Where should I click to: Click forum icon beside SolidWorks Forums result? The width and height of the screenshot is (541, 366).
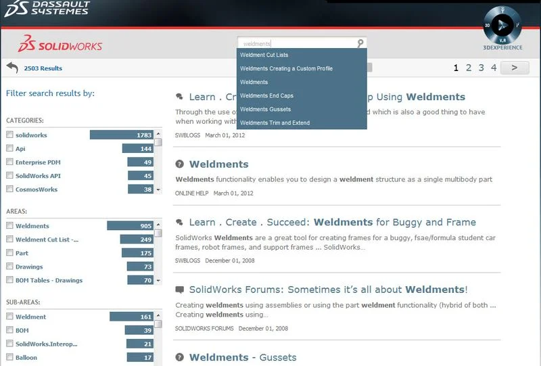(179, 290)
